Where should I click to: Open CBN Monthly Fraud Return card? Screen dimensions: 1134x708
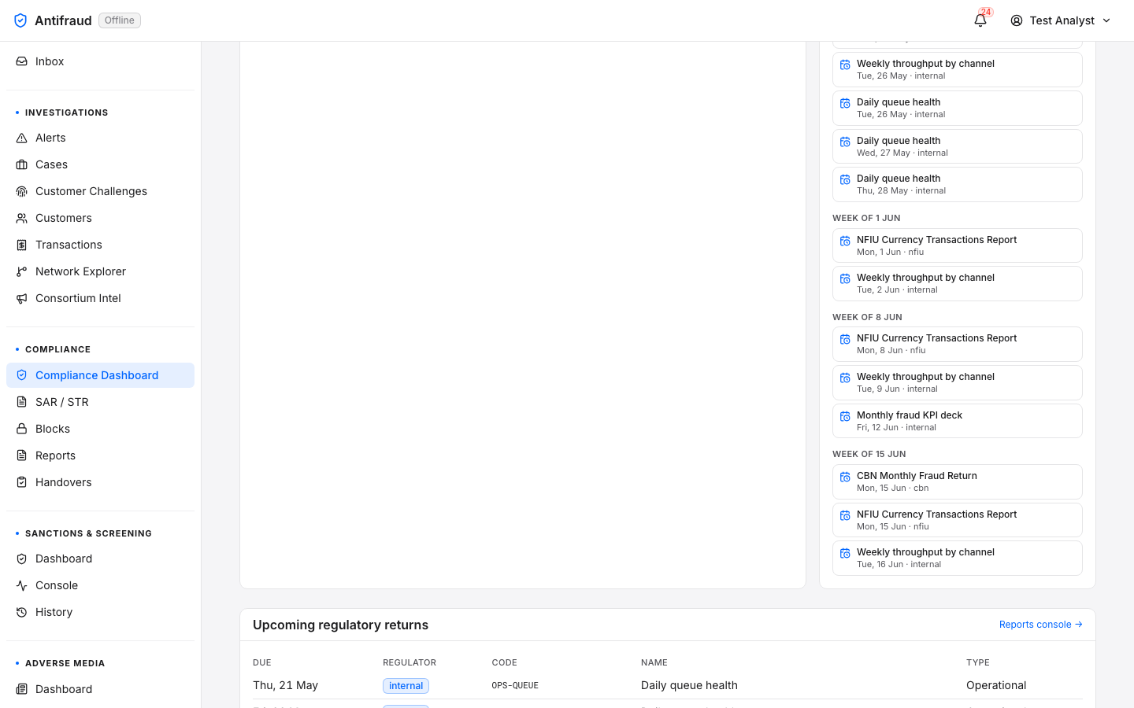(x=958, y=481)
